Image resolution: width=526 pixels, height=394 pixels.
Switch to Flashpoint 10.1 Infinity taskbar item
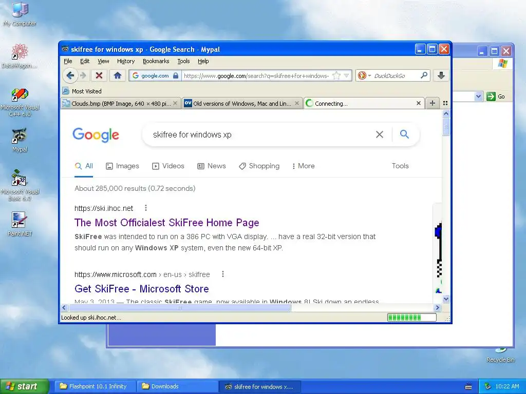95,386
